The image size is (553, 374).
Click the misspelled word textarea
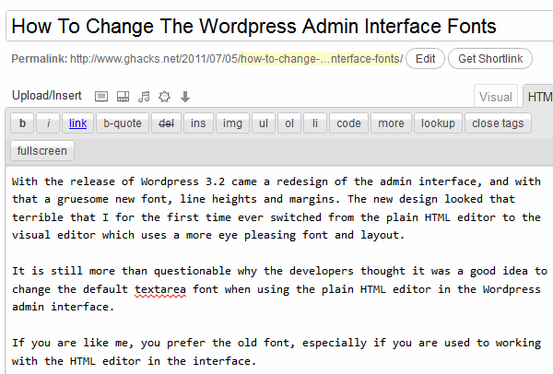(160, 290)
